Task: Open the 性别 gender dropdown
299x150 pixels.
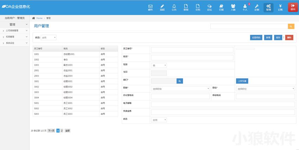Action: tap(159, 65)
